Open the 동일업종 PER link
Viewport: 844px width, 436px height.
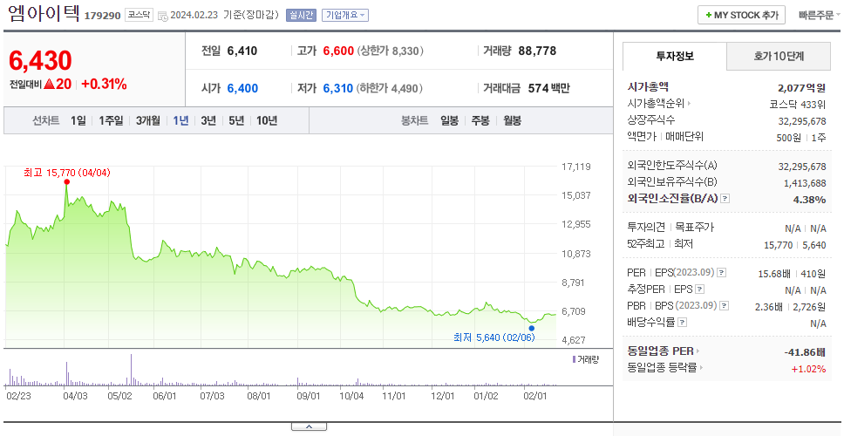click(x=664, y=351)
